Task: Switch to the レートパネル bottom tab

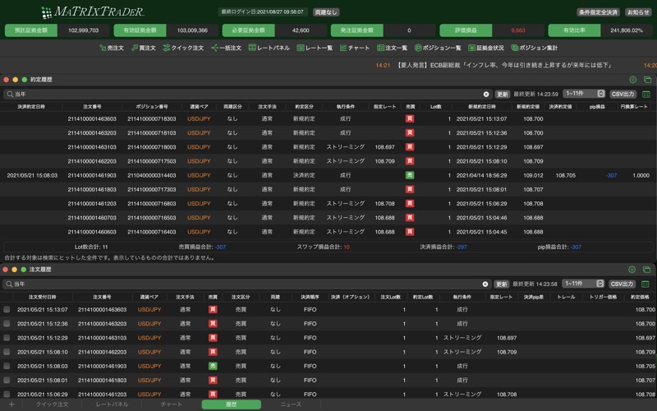Action: 112,404
